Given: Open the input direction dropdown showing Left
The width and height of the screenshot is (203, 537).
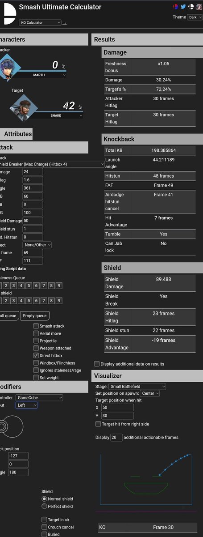Looking at the screenshot, I should [x=26, y=405].
